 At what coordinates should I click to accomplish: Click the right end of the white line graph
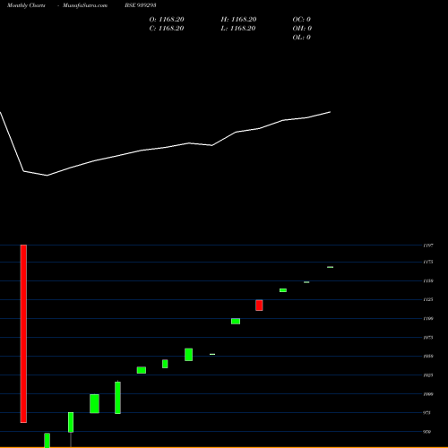click(330, 112)
